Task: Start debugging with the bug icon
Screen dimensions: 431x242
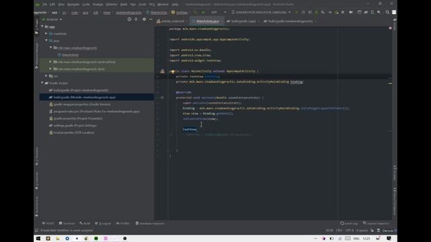Action: coord(317,12)
